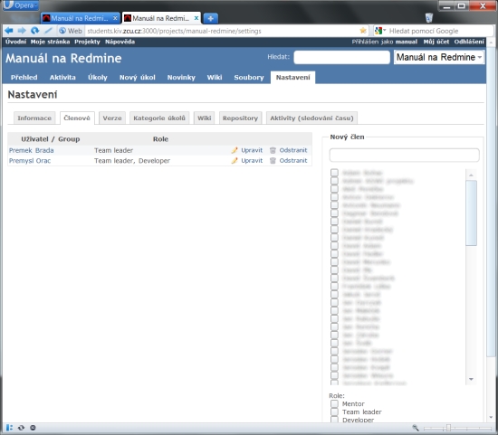Select the Nový úkol tab

[x=138, y=78]
